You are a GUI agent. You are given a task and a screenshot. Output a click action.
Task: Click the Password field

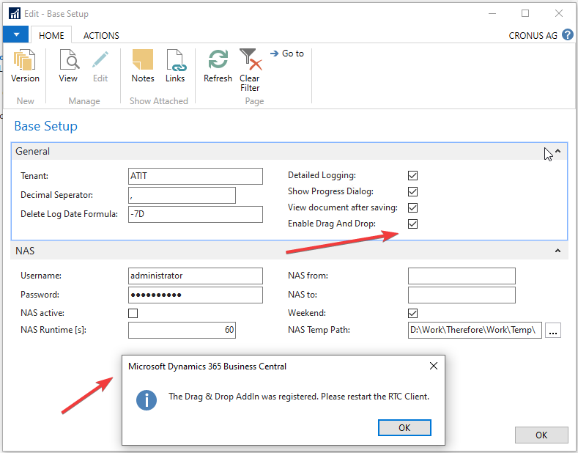pos(196,295)
